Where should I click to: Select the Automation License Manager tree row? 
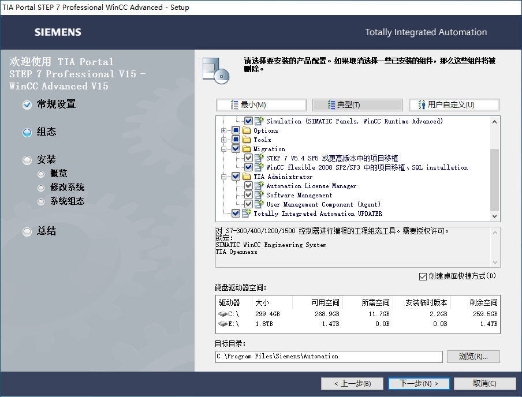[x=311, y=186]
